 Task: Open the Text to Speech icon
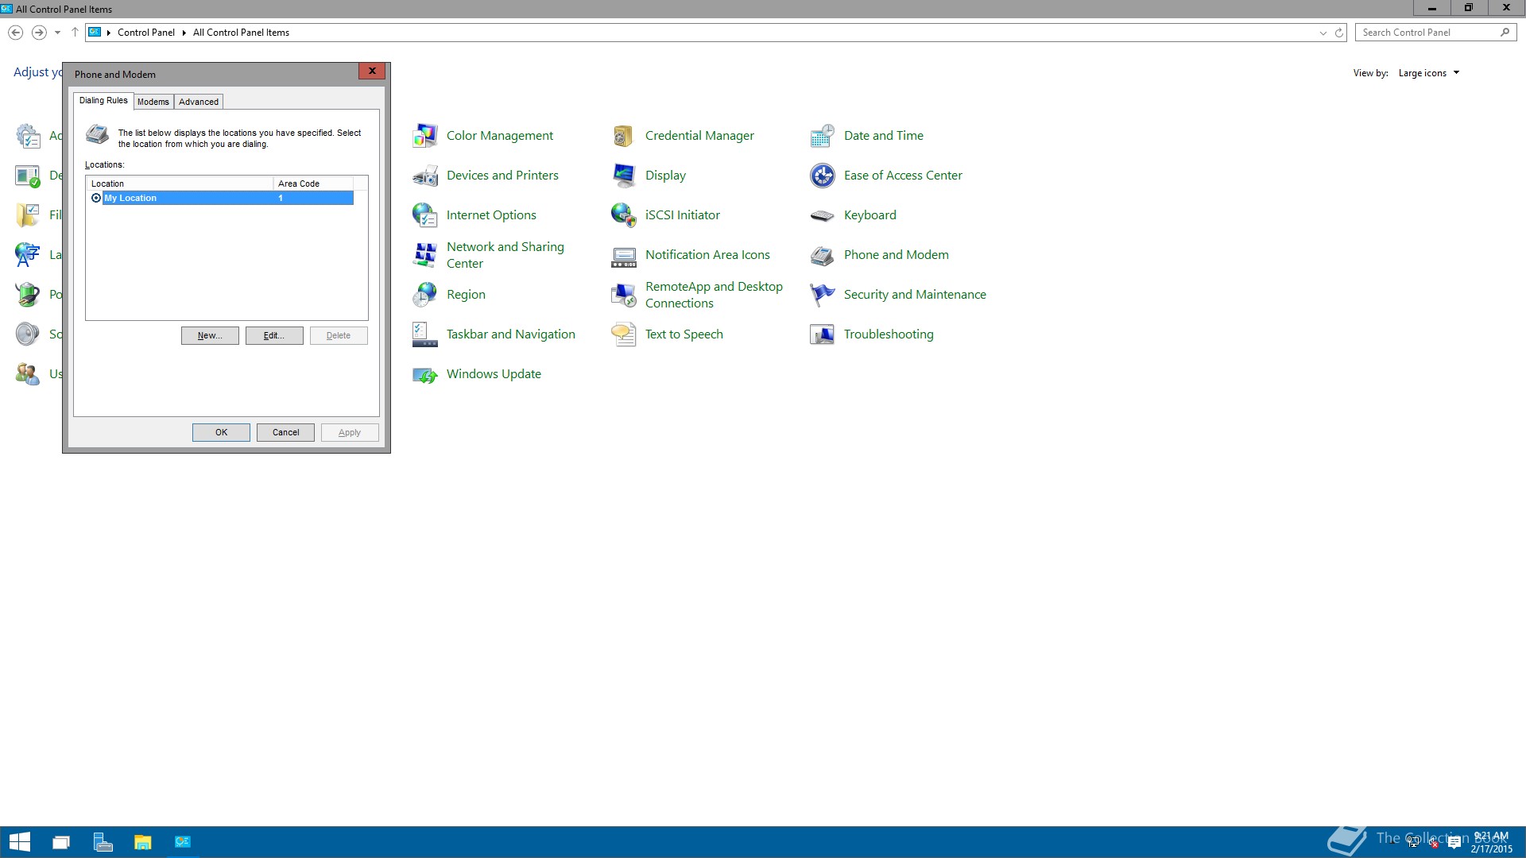click(624, 334)
